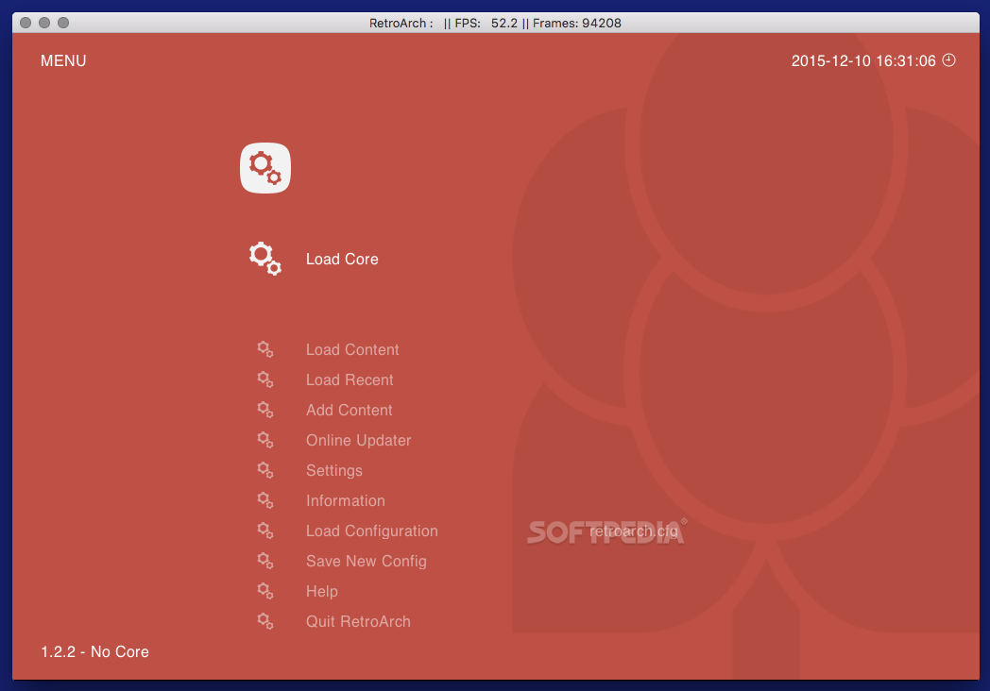Select the Load Core gear icon
This screenshot has height=691, width=990.
264,257
